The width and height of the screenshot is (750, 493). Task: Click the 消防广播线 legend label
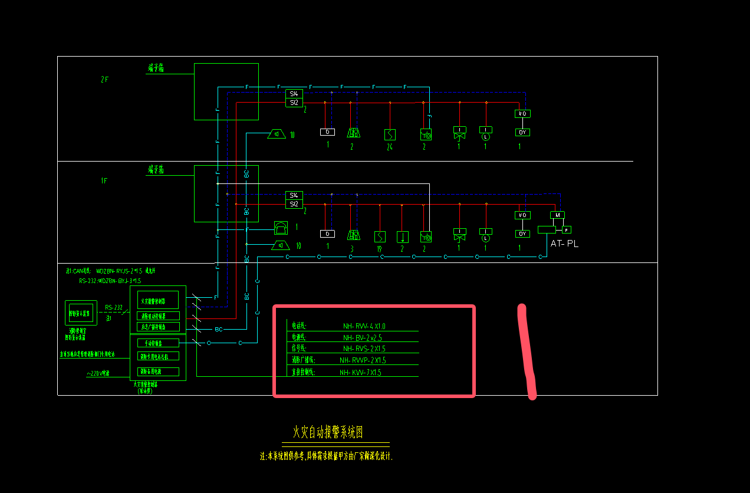pos(304,360)
